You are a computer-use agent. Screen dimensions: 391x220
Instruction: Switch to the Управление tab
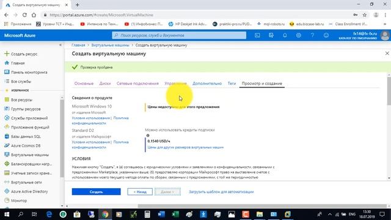pos(175,84)
